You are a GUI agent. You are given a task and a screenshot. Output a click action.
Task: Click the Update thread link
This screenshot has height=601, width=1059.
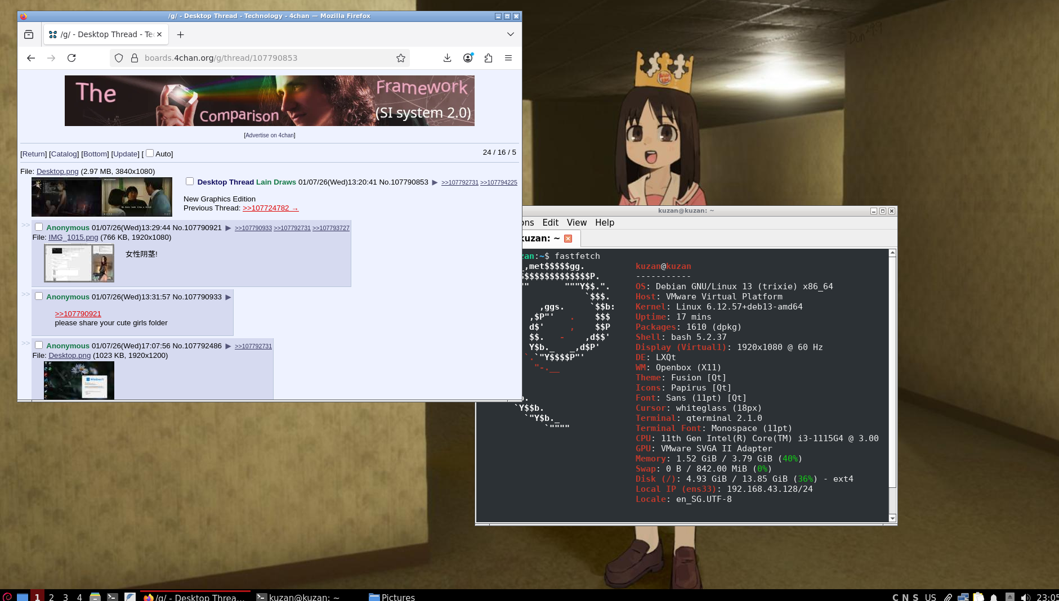coord(126,154)
